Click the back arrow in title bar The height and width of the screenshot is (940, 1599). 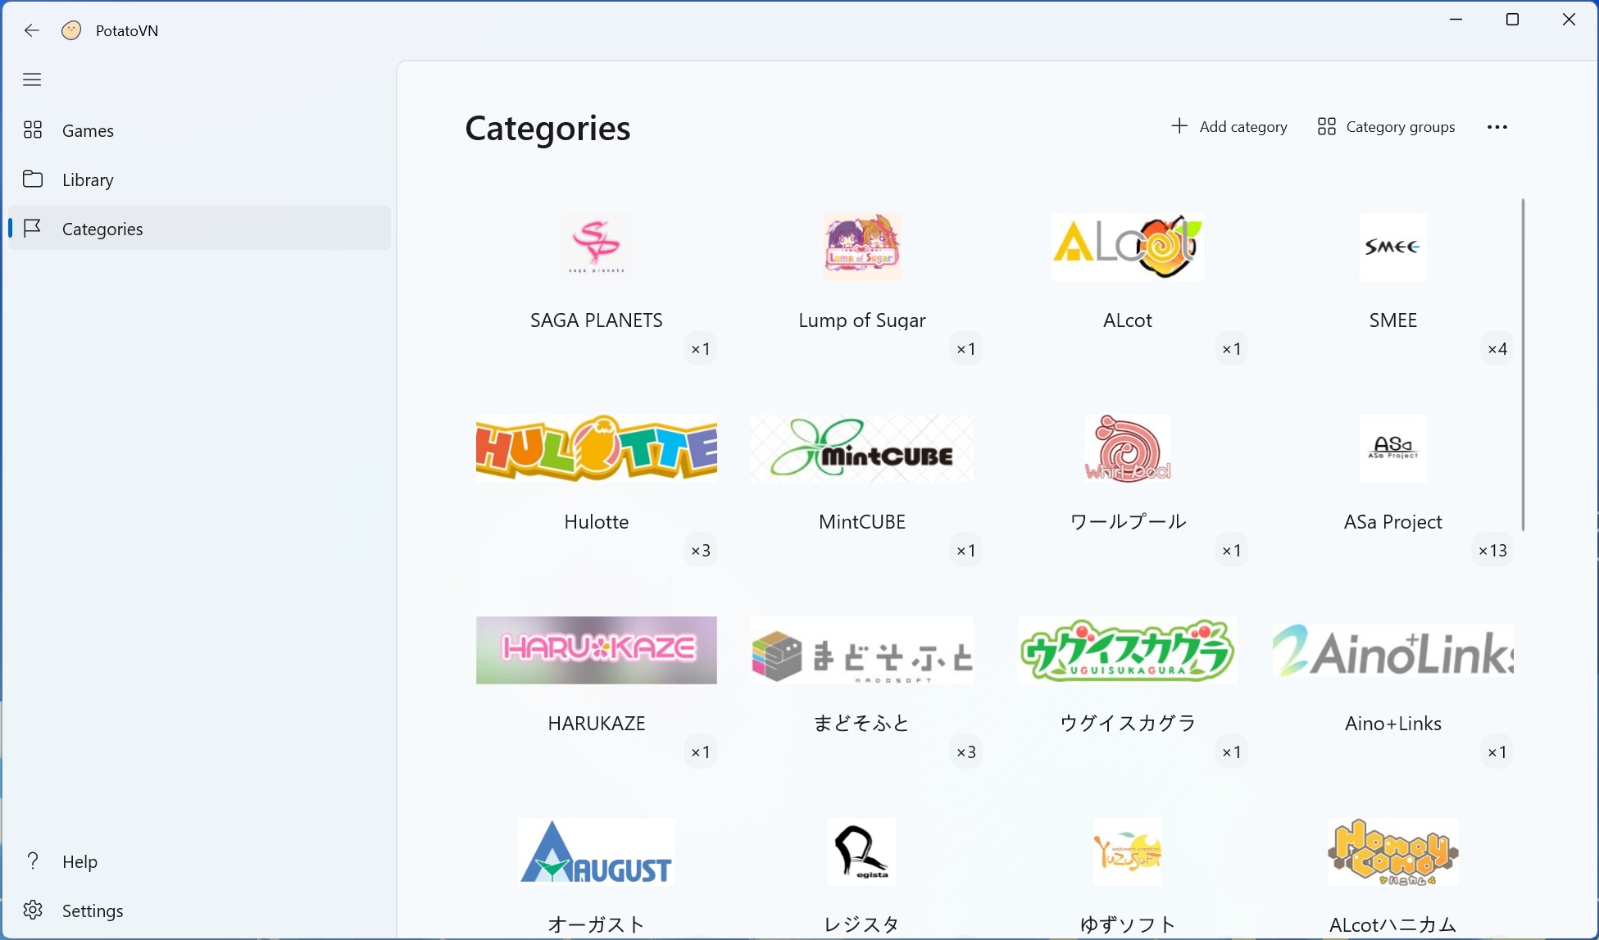[32, 30]
